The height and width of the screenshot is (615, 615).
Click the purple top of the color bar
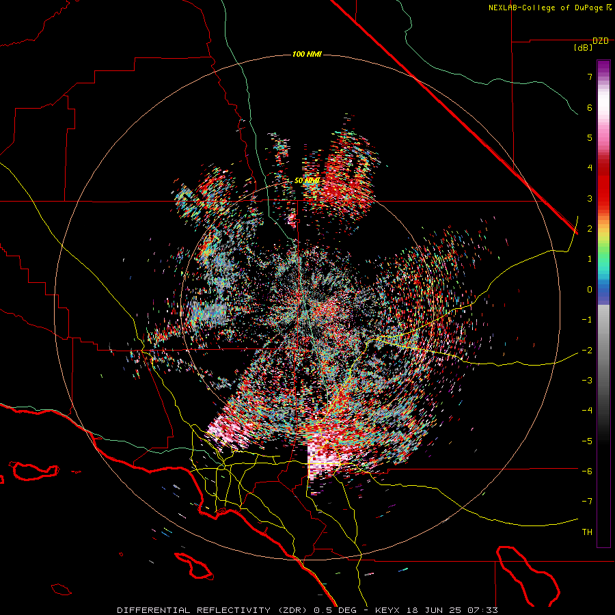coord(603,67)
